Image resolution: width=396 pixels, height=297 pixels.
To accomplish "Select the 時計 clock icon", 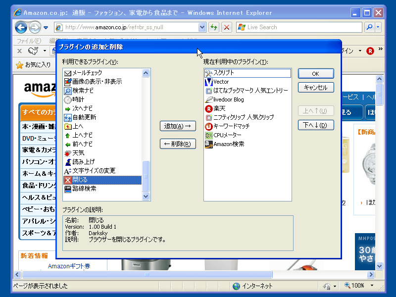I will (x=68, y=100).
